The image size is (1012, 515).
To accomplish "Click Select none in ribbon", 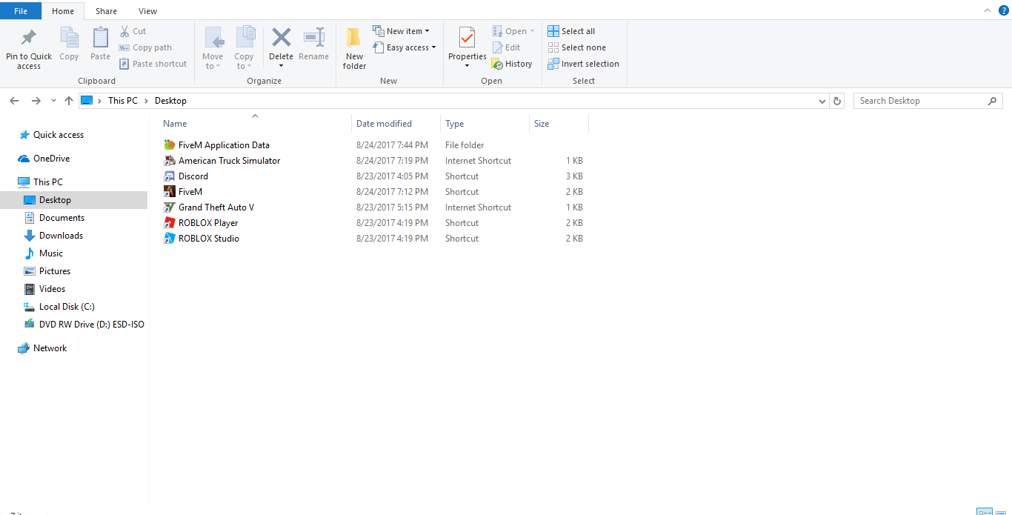I will 577,47.
